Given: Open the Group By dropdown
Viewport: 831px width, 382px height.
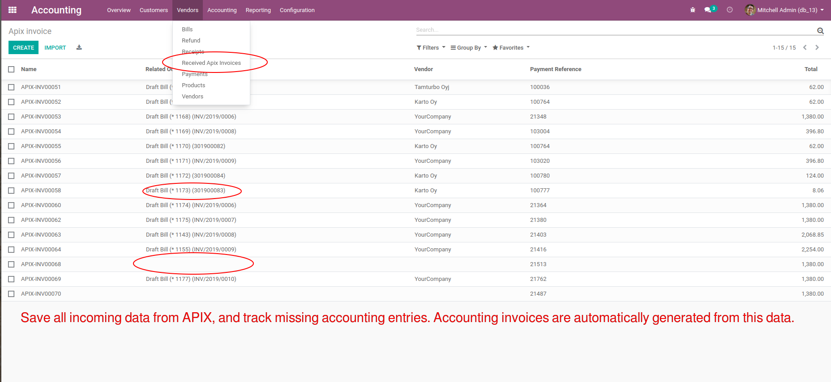Looking at the screenshot, I should pyautogui.click(x=469, y=48).
